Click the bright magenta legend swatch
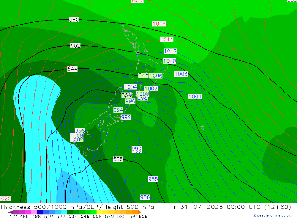 click(28, 212)
